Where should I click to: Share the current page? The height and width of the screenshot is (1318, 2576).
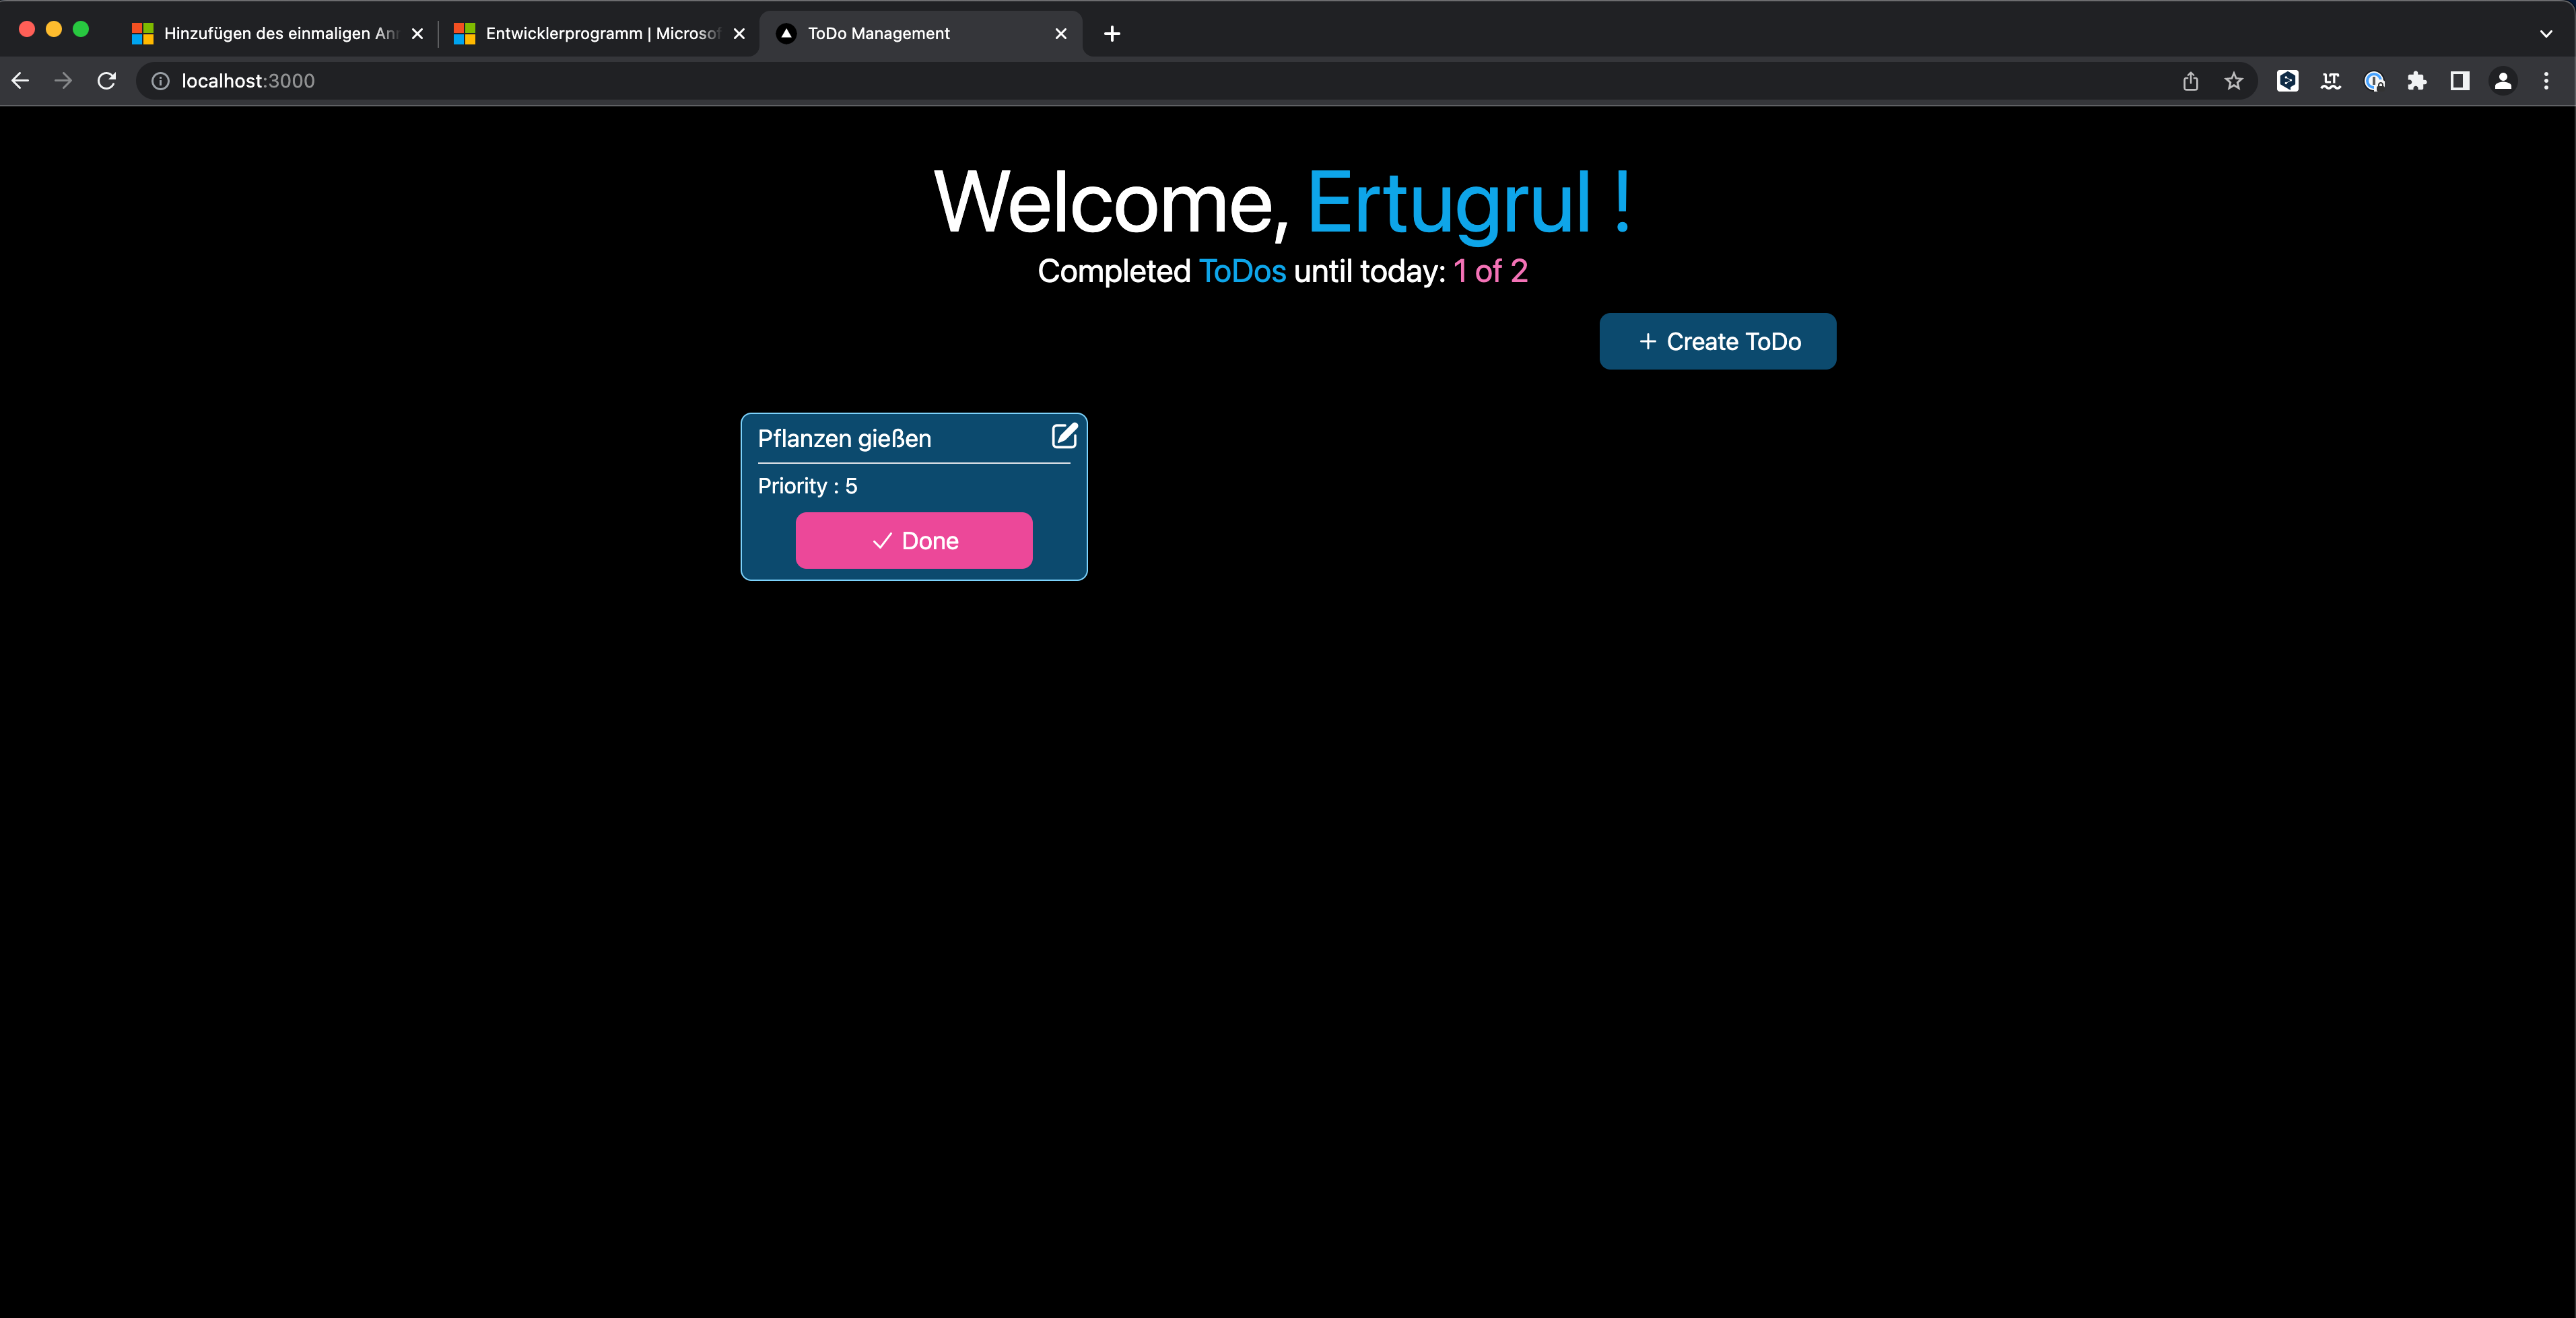click(x=2190, y=81)
